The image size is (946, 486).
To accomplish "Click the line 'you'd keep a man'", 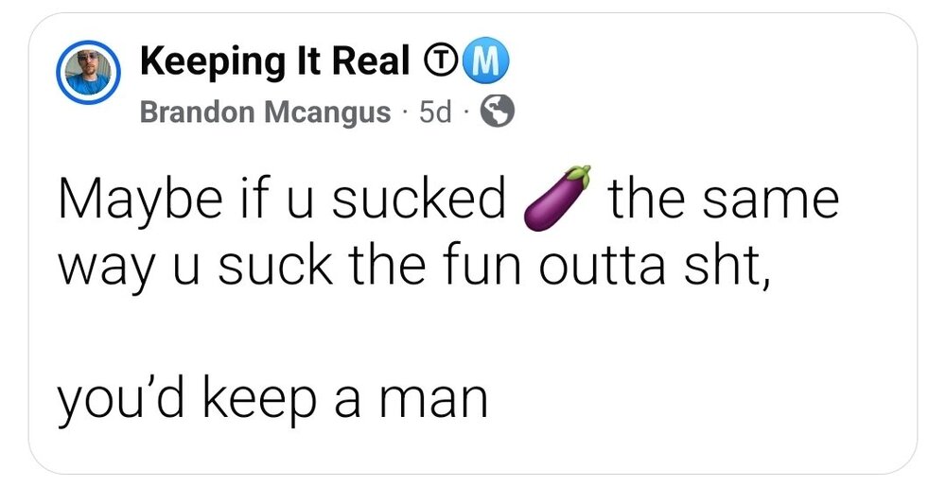I will pos(274,399).
